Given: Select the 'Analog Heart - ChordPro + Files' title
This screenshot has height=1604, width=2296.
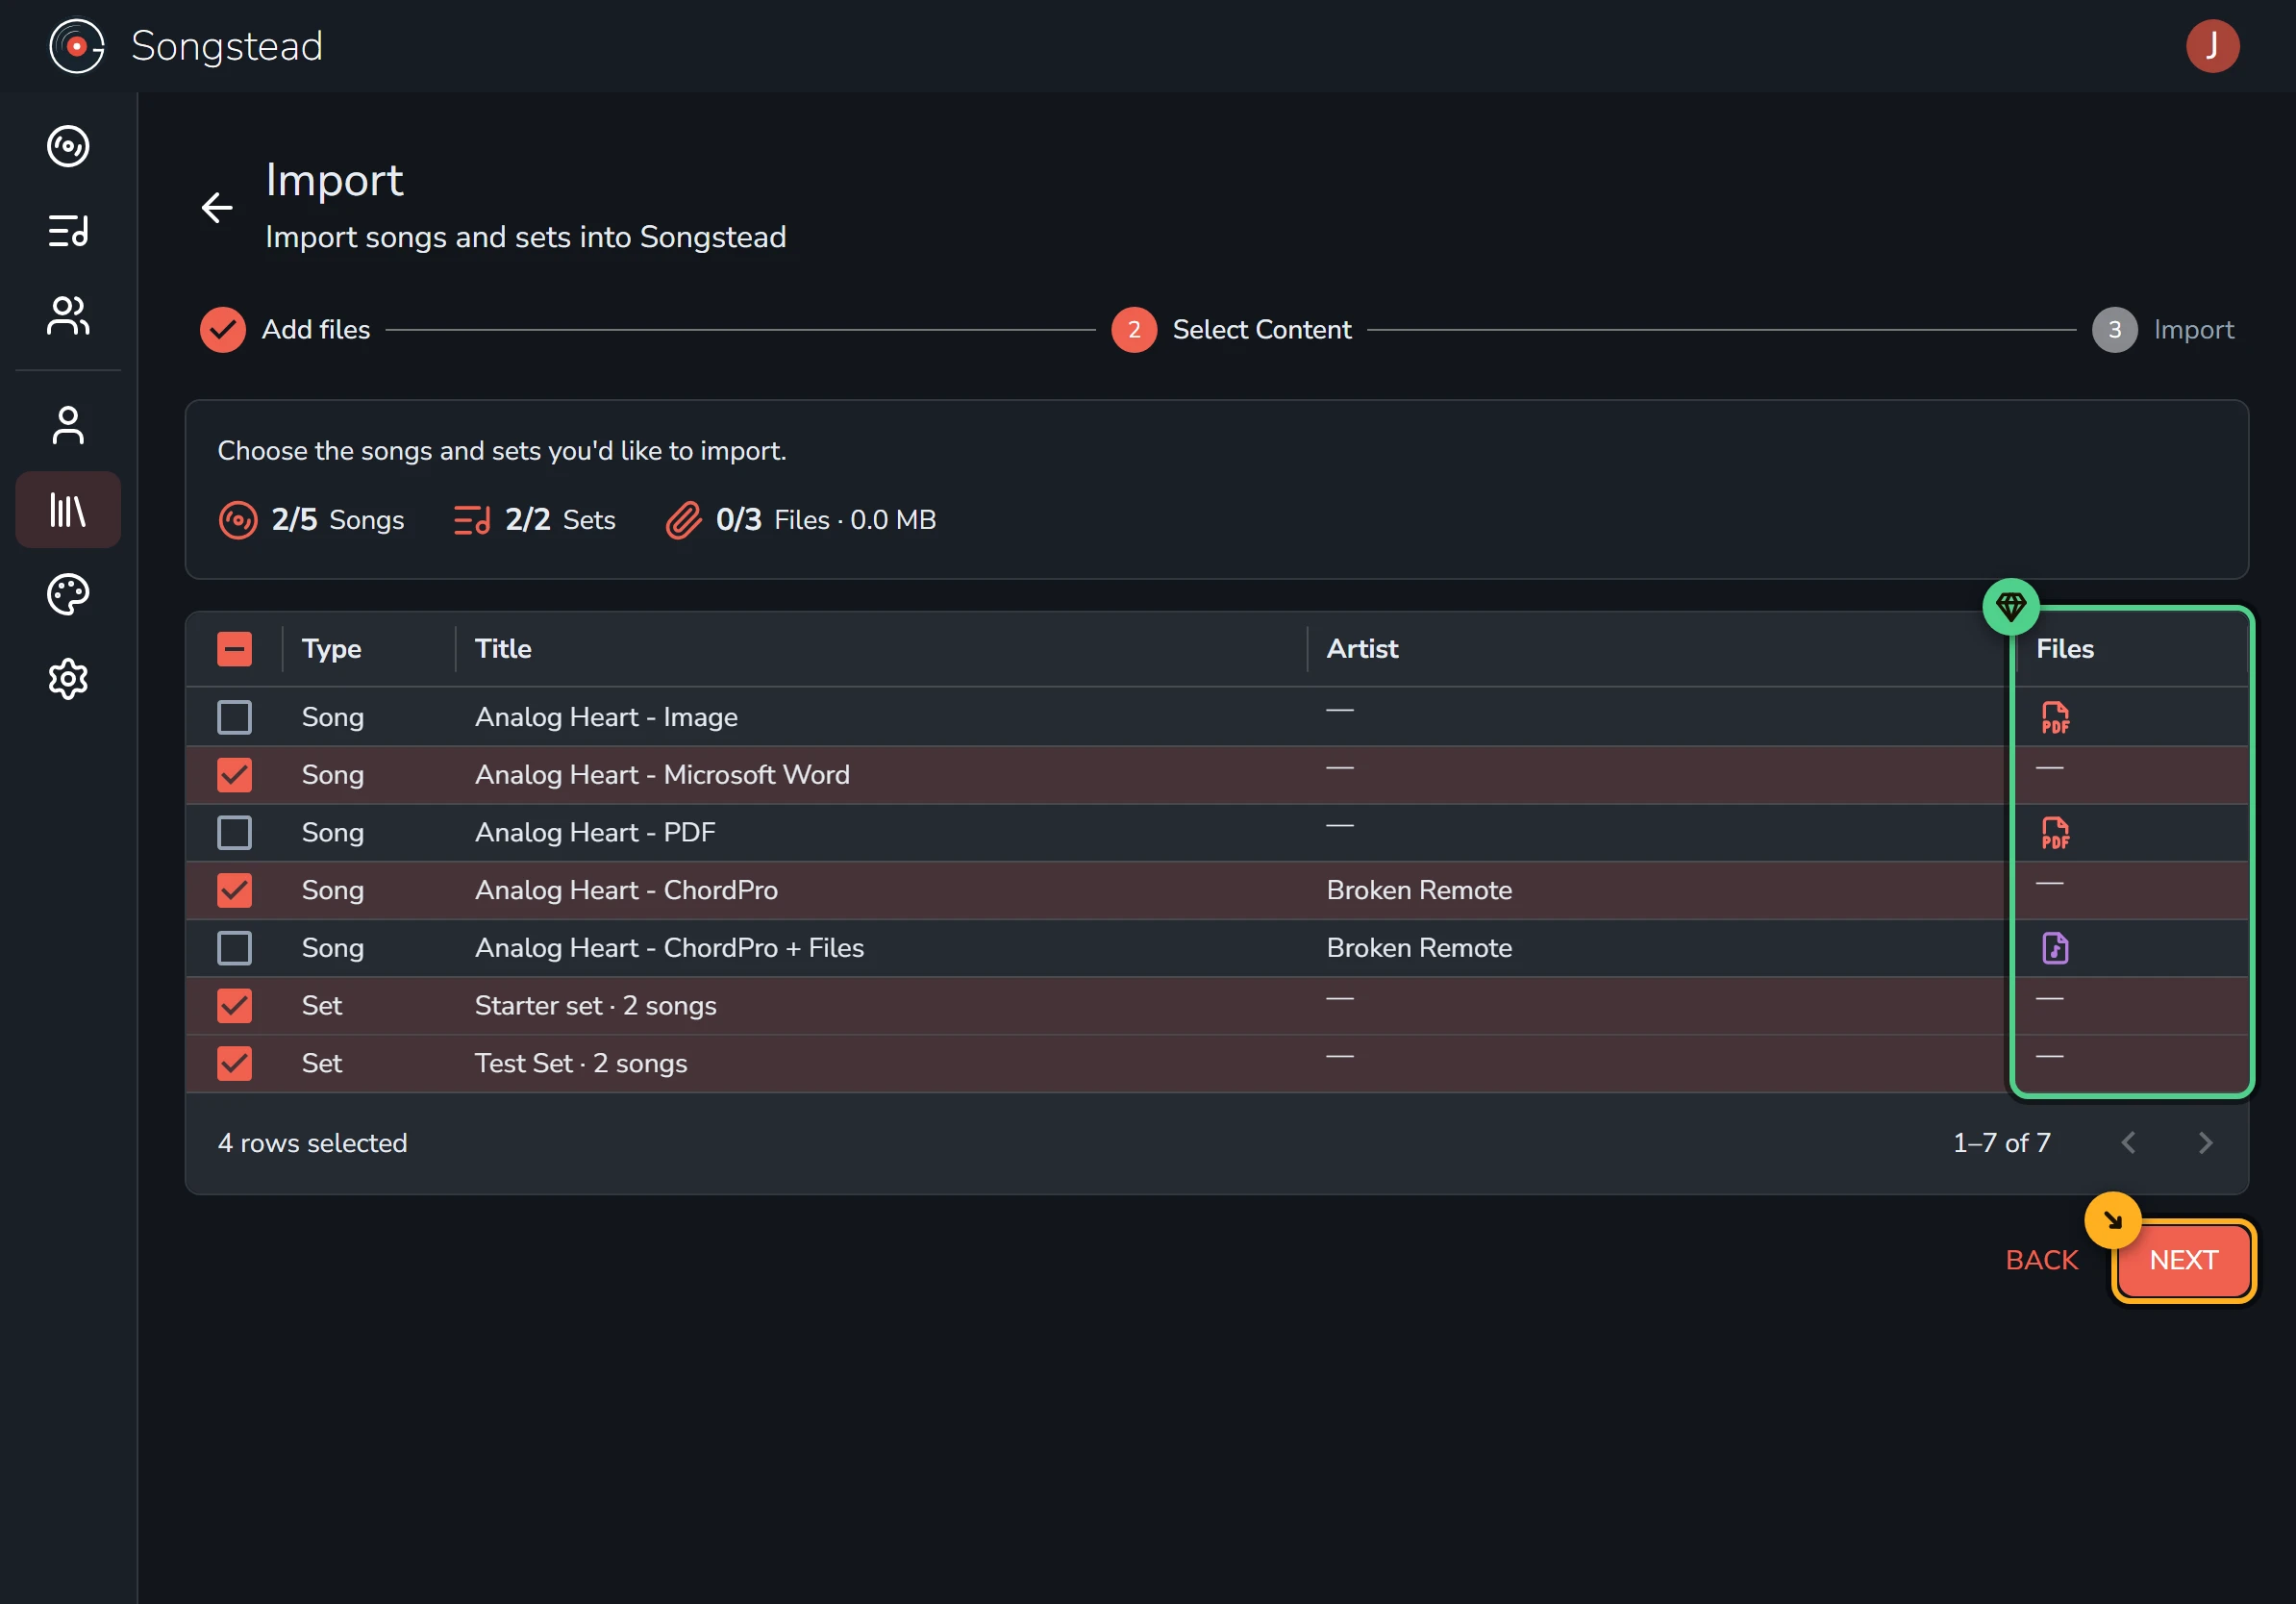Looking at the screenshot, I should (x=669, y=948).
